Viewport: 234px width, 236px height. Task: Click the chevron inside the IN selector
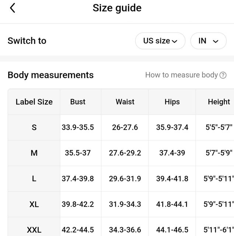216,41
